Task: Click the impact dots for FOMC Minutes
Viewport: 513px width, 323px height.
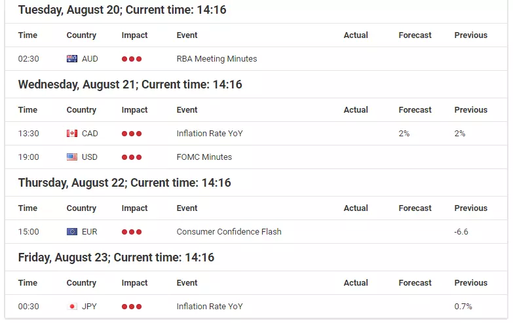Action: tap(132, 157)
